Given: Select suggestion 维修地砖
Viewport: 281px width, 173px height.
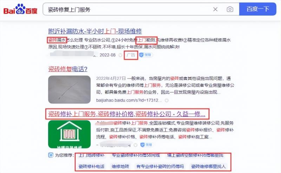Looking at the screenshot, I should coord(120,166).
